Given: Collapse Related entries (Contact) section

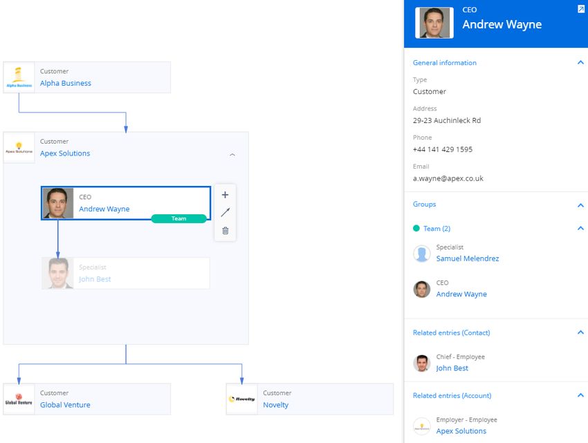Looking at the screenshot, I should [x=580, y=332].
